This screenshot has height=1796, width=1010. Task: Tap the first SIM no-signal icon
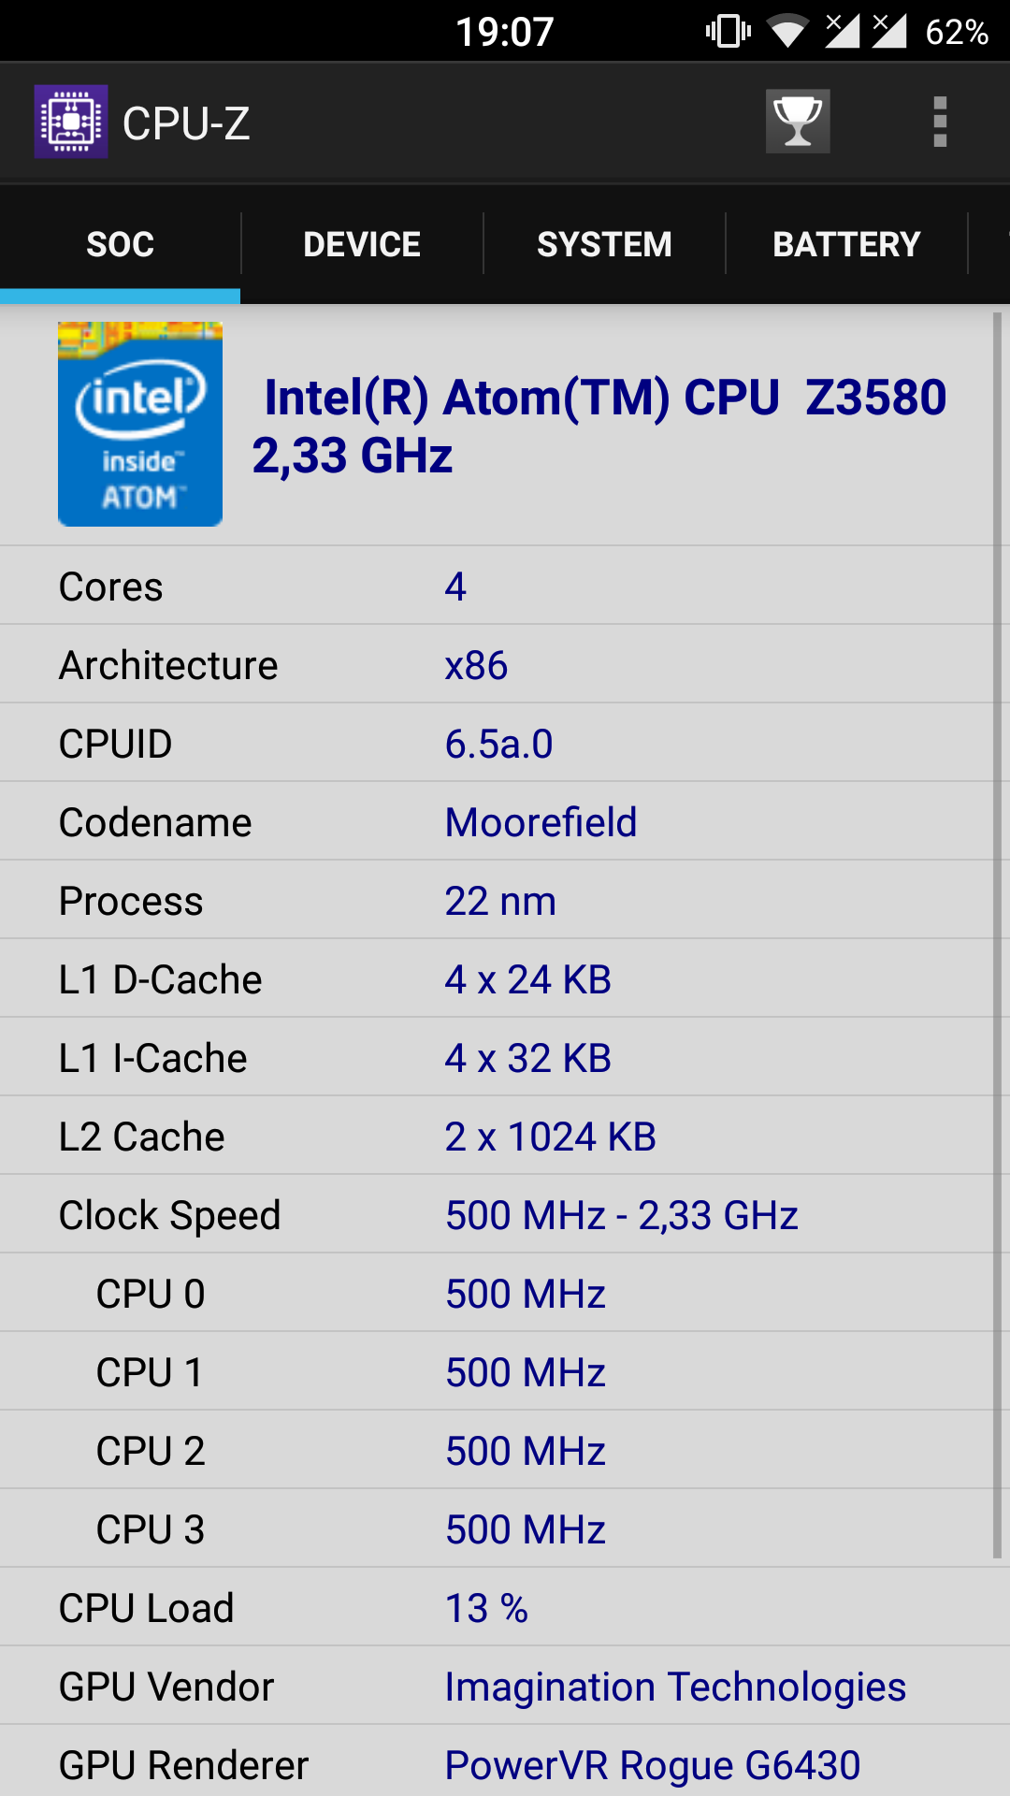pos(842,30)
